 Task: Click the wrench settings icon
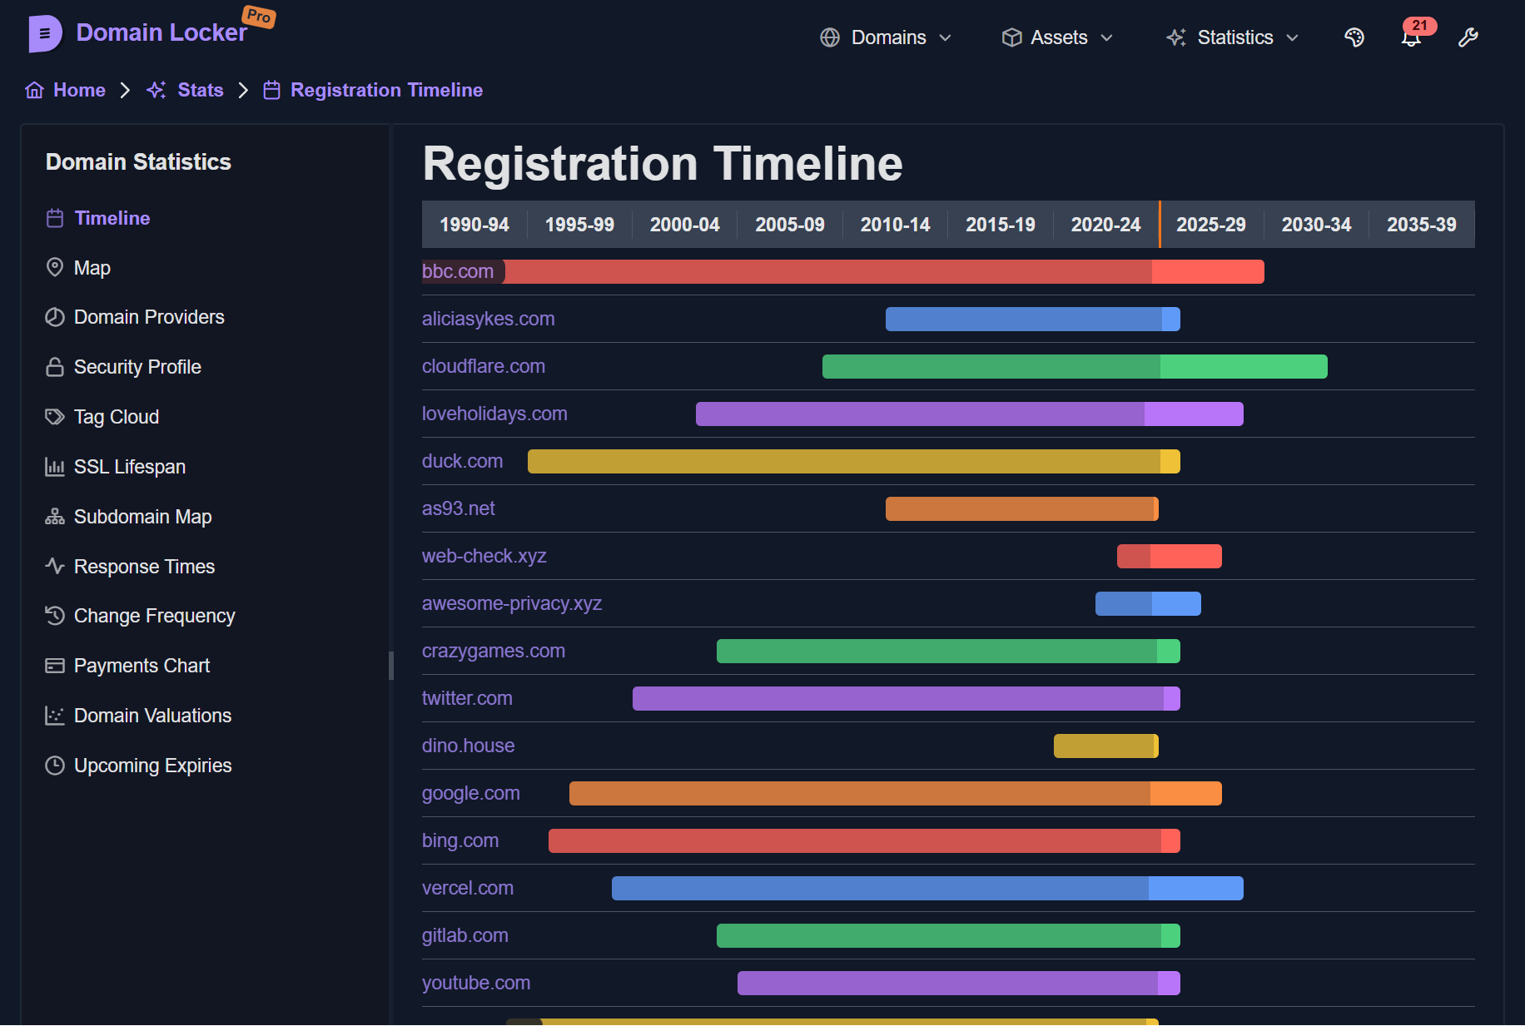click(x=1468, y=37)
